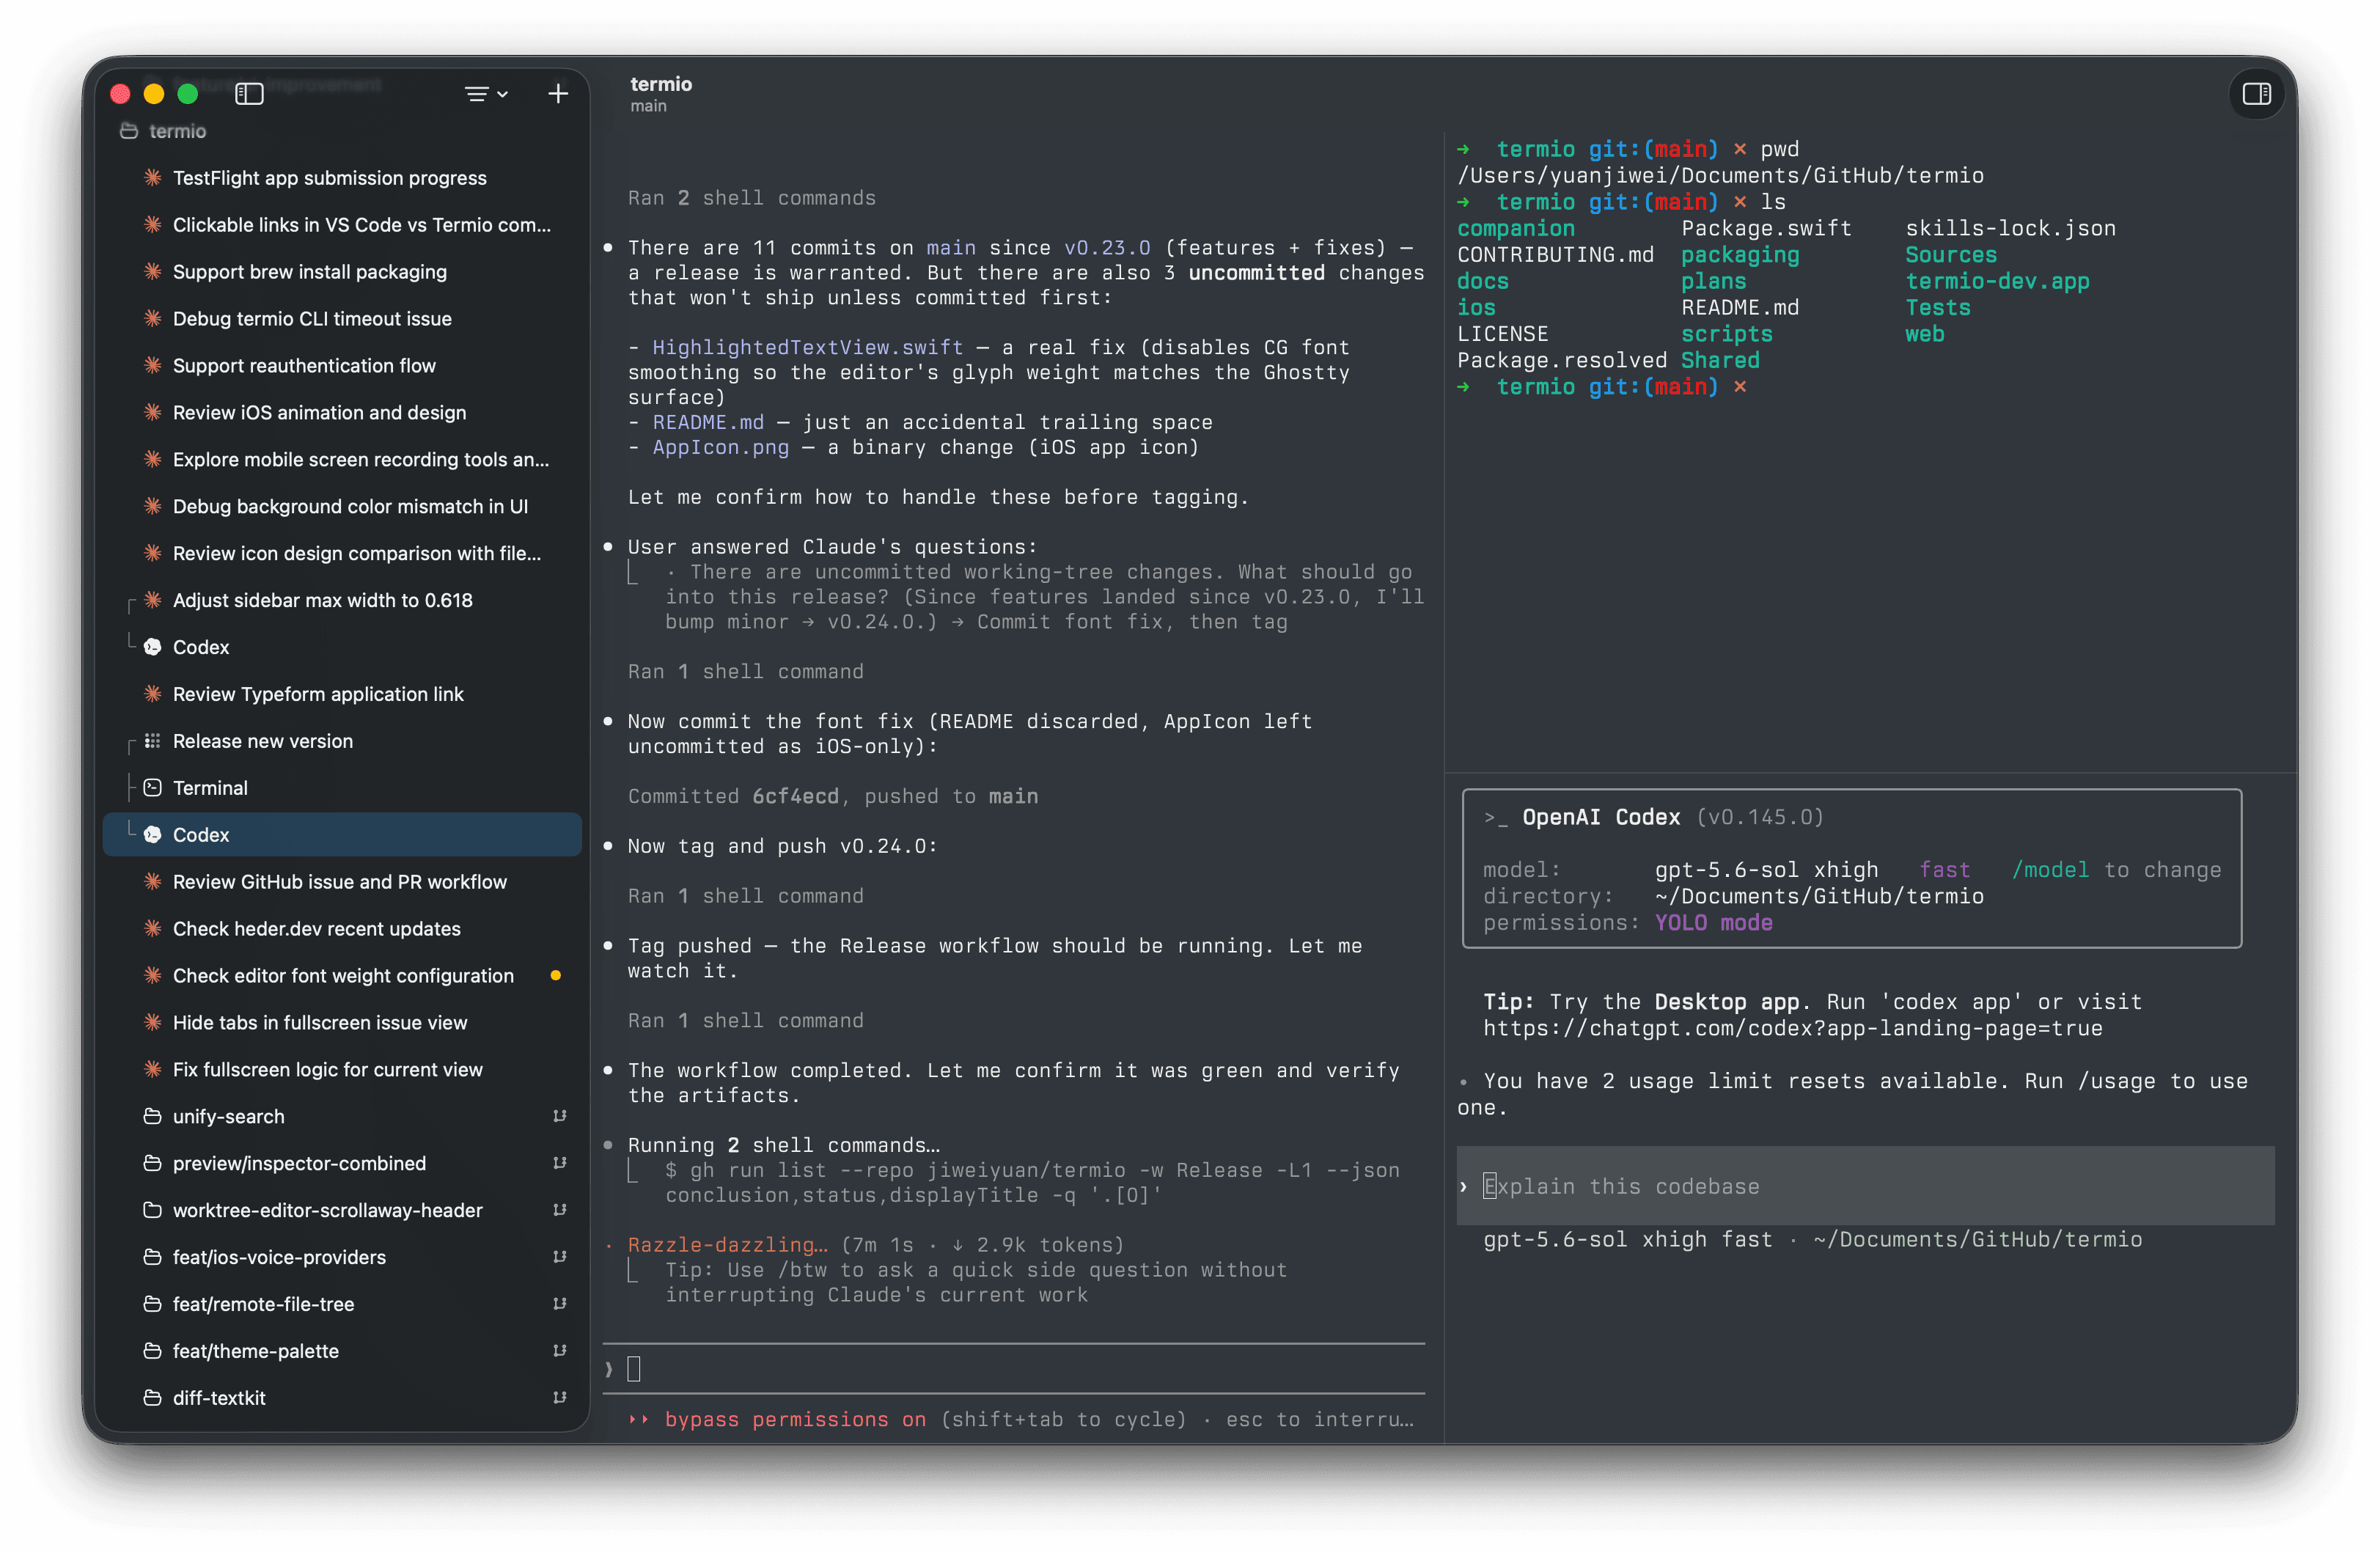Image resolution: width=2380 pixels, height=1553 pixels.
Task: Click commit hash 6cf4ecd text
Action: click(x=796, y=796)
